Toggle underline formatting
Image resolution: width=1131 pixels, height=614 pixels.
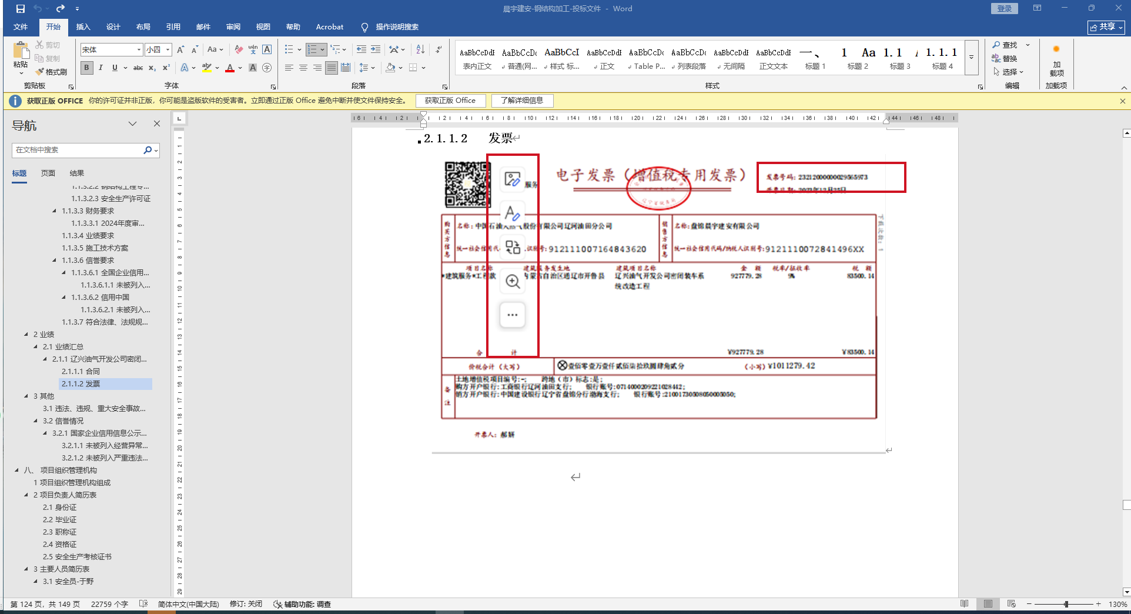(115, 68)
